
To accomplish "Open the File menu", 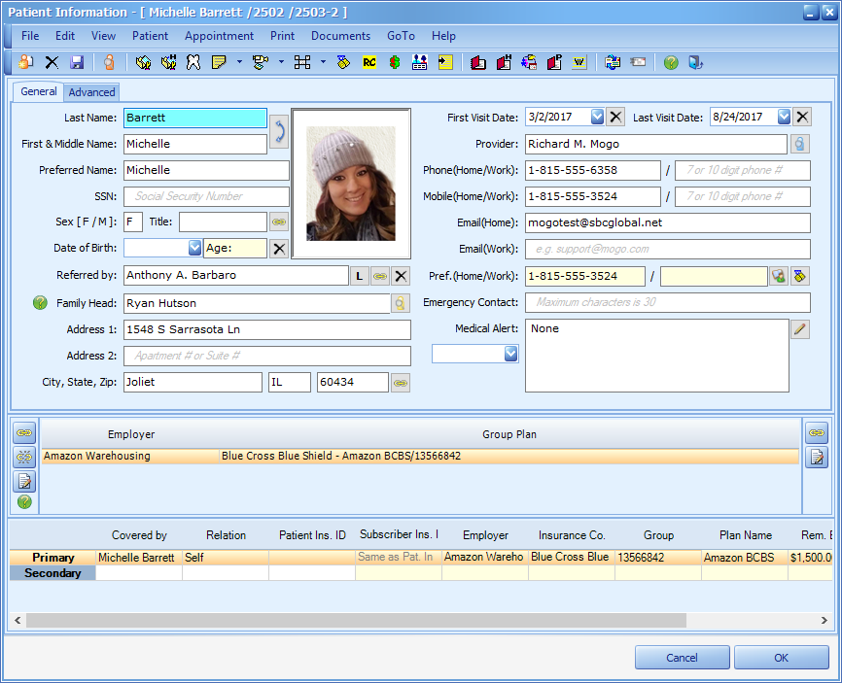I will [30, 35].
